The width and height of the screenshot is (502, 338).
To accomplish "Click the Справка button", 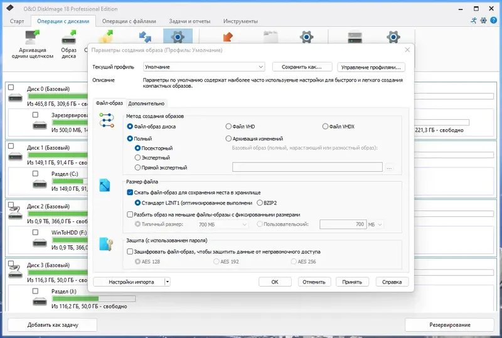I will click(392, 282).
